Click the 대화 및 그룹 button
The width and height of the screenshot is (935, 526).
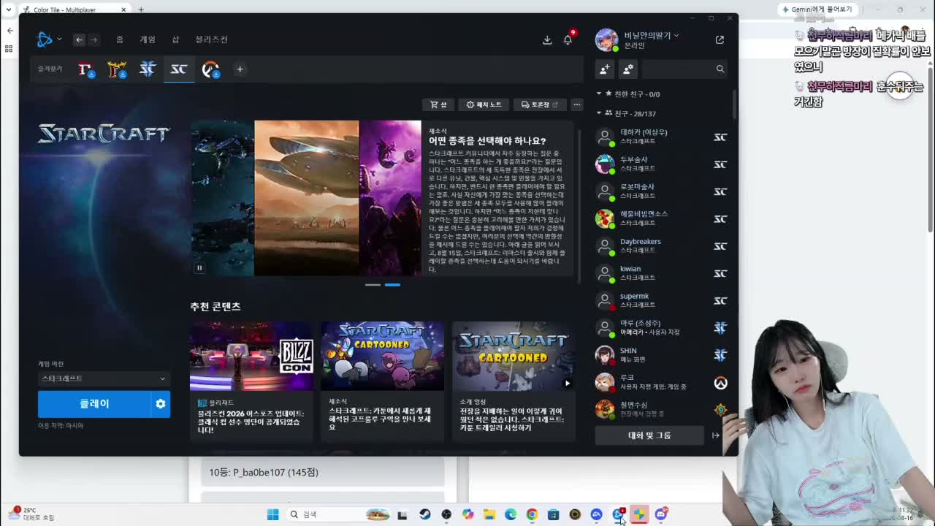[x=649, y=435]
